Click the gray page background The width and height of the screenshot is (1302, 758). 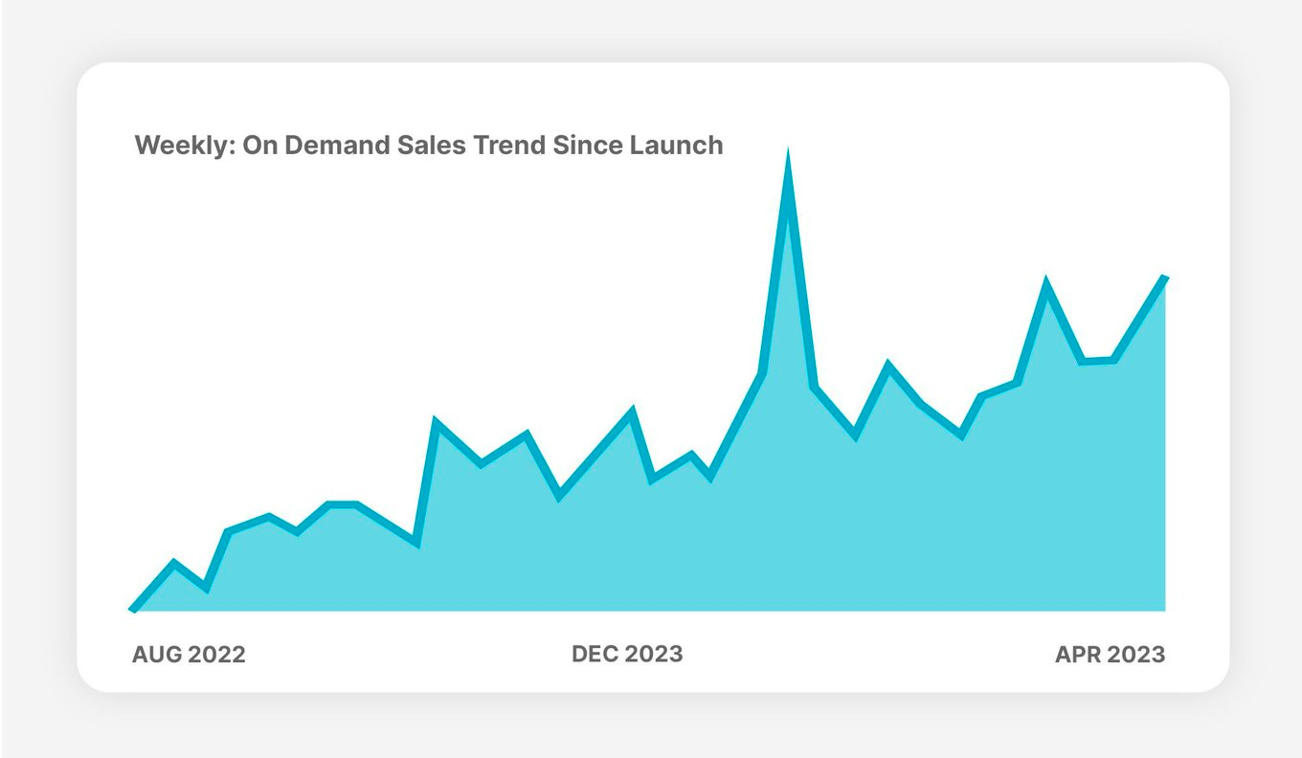point(38,383)
